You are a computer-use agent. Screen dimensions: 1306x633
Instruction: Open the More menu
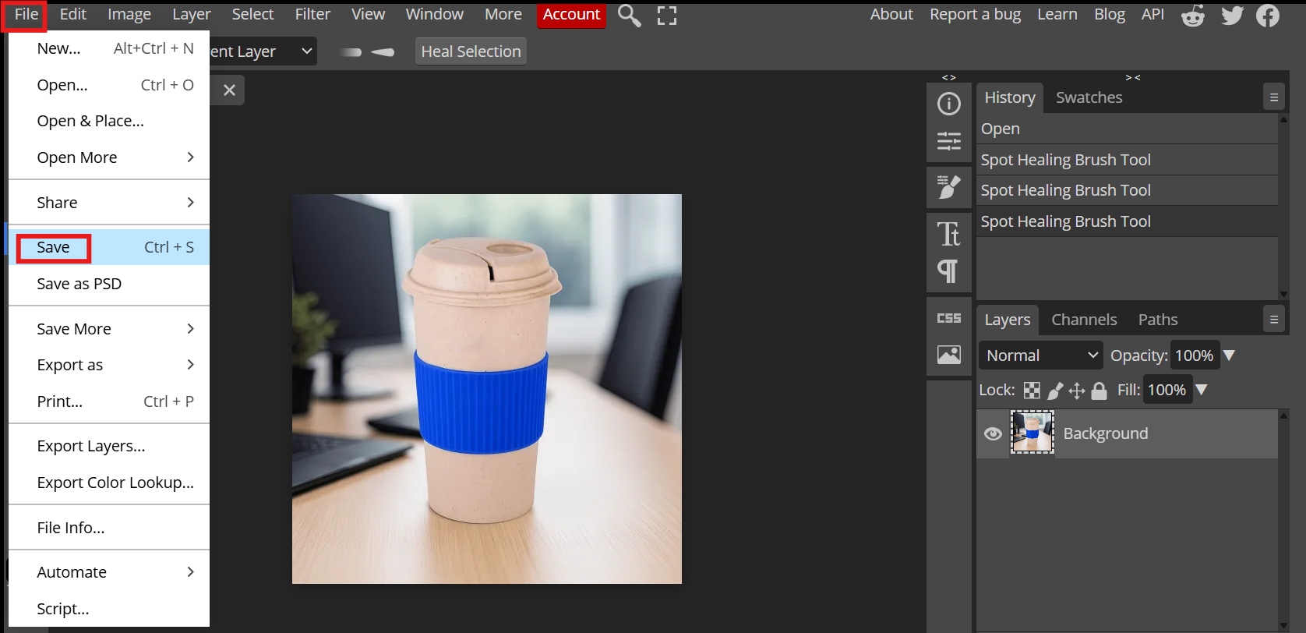click(503, 14)
